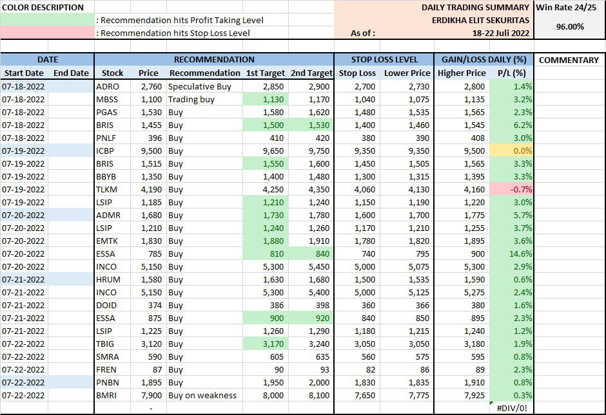Click the green Profit Taking legend swatch
The image size is (606, 415).
pyautogui.click(x=47, y=20)
